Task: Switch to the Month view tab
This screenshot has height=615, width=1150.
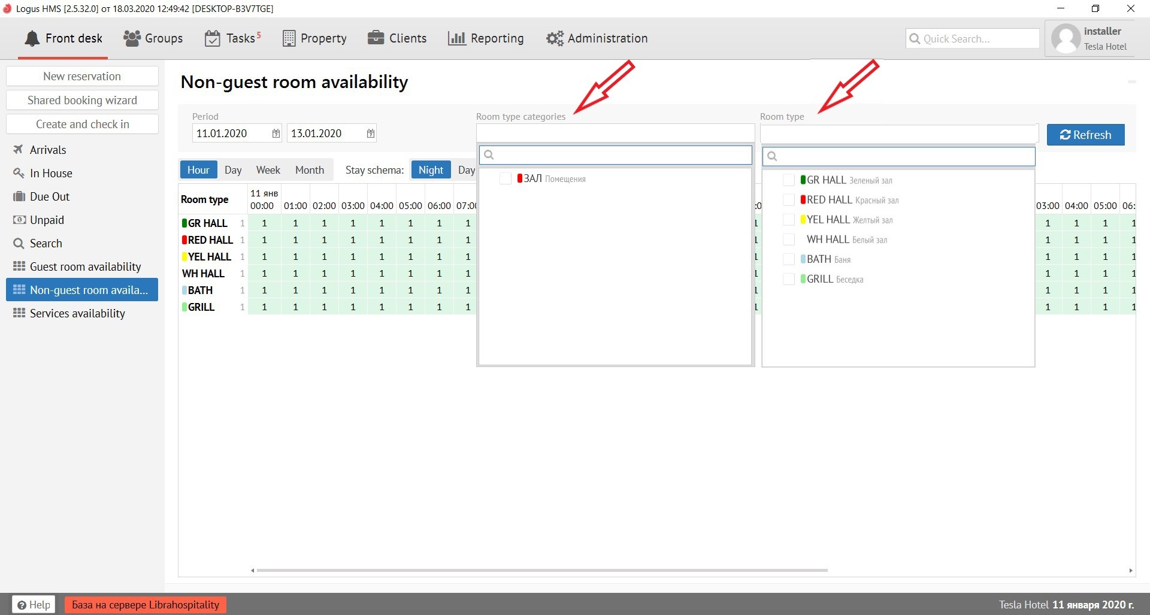Action: [310, 169]
